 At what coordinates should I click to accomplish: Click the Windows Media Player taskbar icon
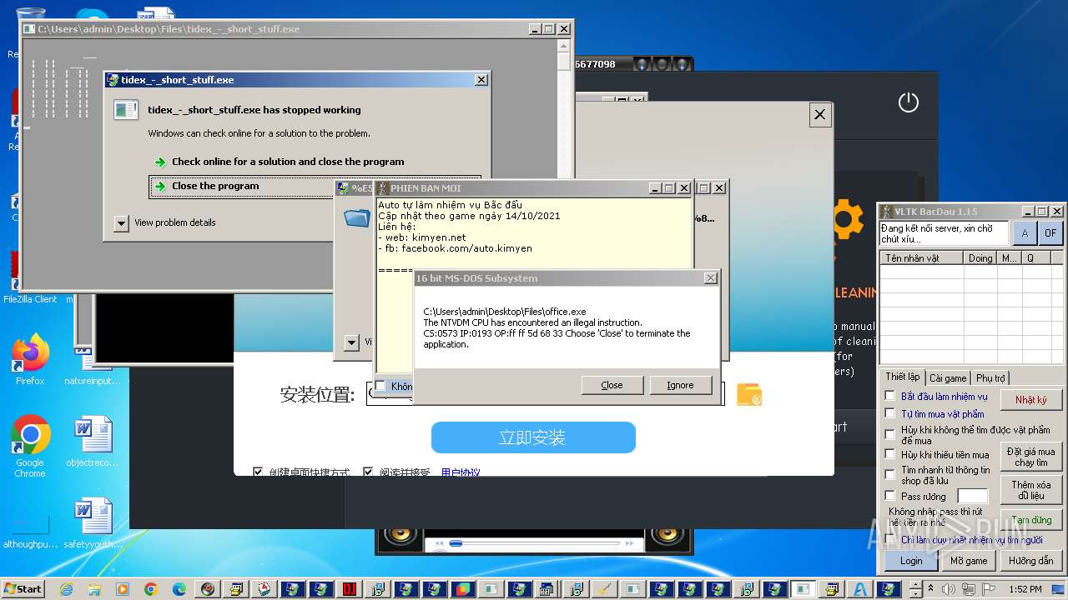click(123, 589)
